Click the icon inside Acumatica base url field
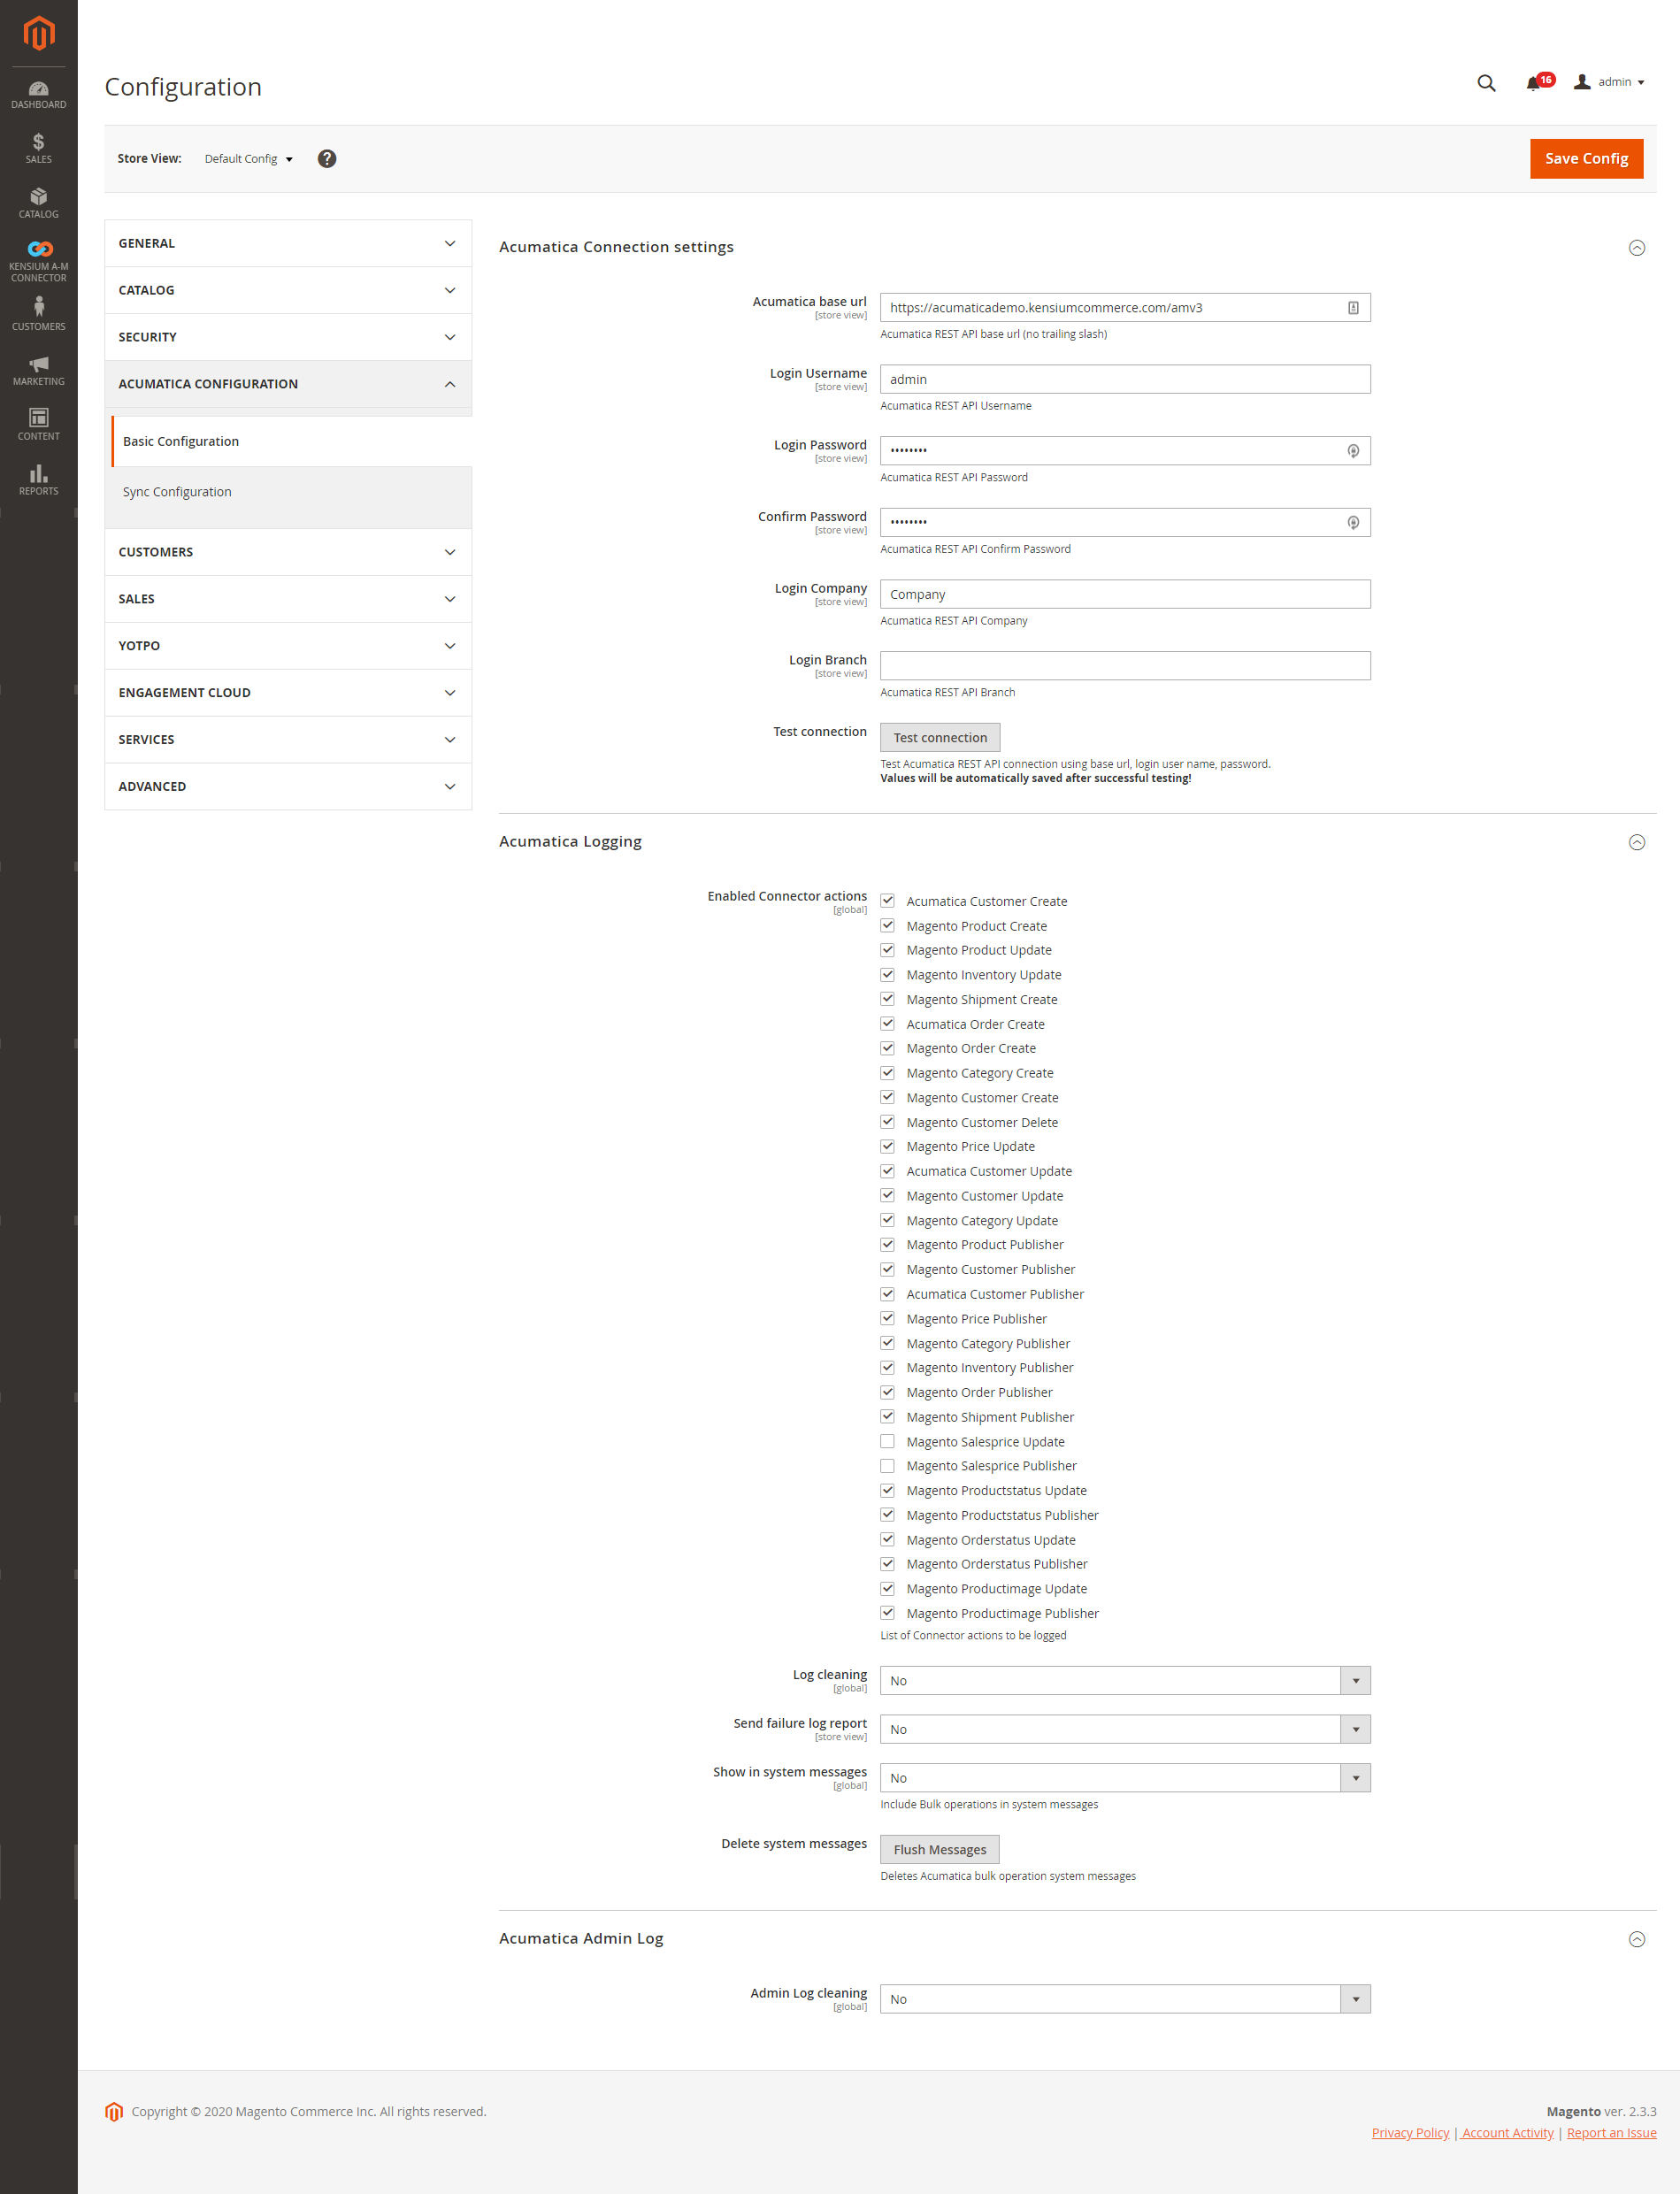The height and width of the screenshot is (2194, 1680). click(1353, 308)
